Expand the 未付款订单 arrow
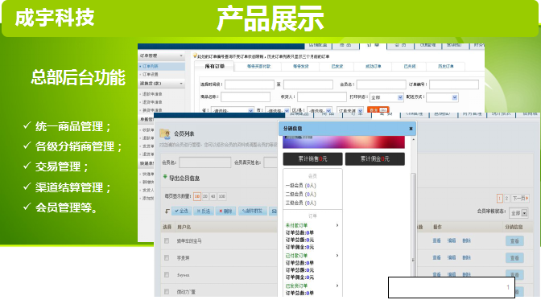This screenshot has width=541, height=304. pos(337,225)
